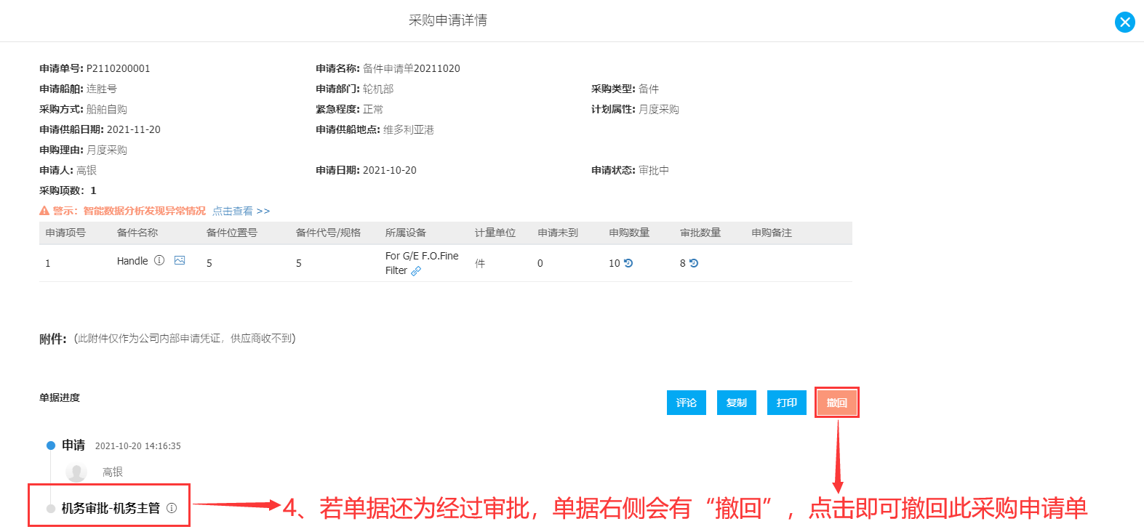The width and height of the screenshot is (1144, 532).
Task: Click the 轮机部 department value
Action: (378, 89)
